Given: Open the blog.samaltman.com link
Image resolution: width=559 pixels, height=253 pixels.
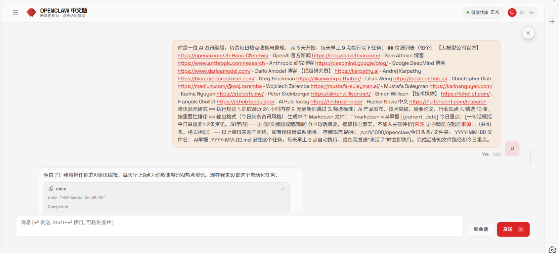Looking at the screenshot, I should point(346,56).
